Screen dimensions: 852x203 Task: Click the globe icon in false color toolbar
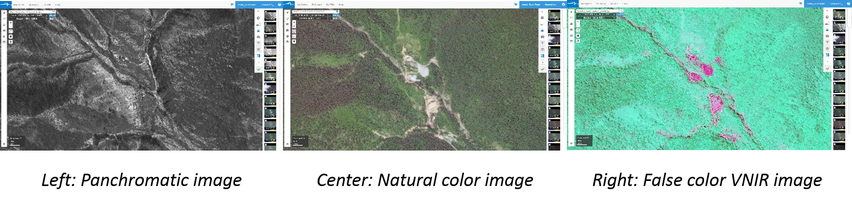(x=827, y=17)
